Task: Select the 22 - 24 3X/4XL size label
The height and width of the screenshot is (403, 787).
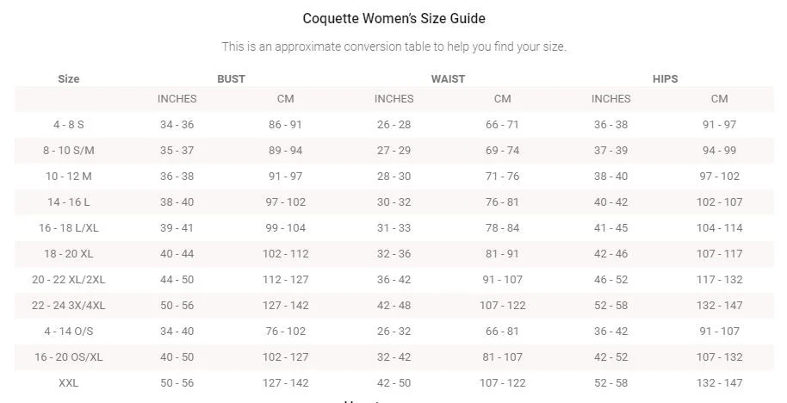Action: point(68,305)
